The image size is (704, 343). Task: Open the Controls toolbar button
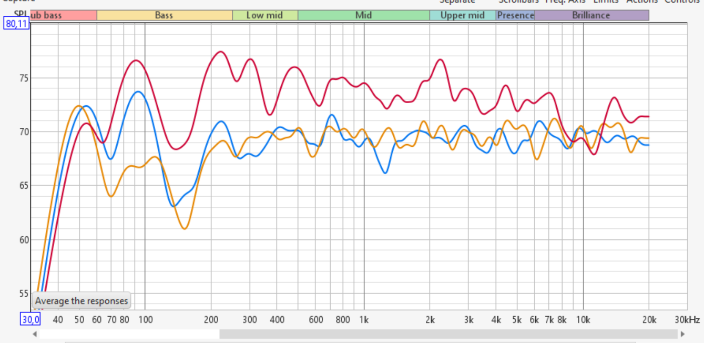click(682, 2)
